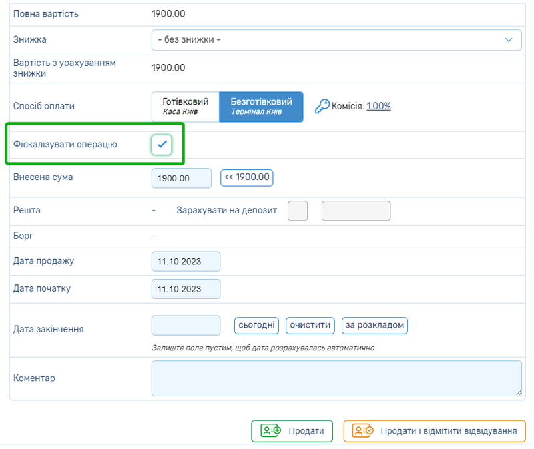Click the empty Дата закінчення field

[186, 325]
